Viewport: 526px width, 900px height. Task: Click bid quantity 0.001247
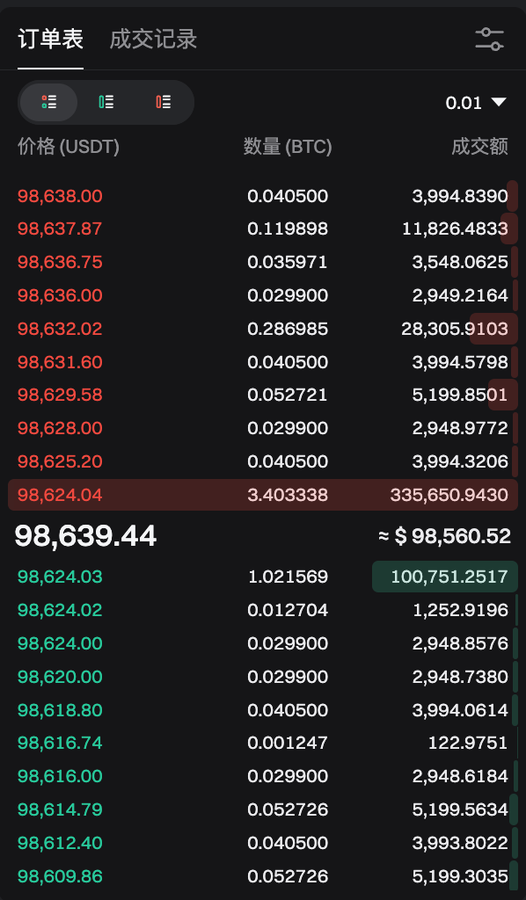[x=288, y=743]
